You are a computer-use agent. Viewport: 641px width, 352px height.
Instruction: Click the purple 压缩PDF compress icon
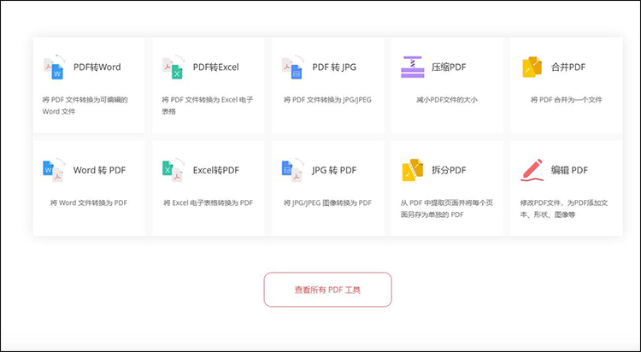413,67
